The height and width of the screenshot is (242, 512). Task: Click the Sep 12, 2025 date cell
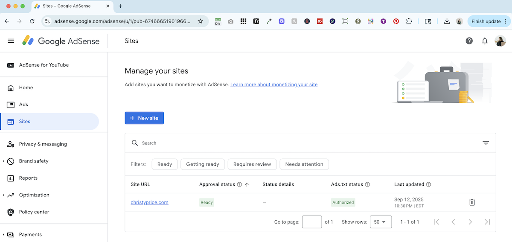coord(409,202)
